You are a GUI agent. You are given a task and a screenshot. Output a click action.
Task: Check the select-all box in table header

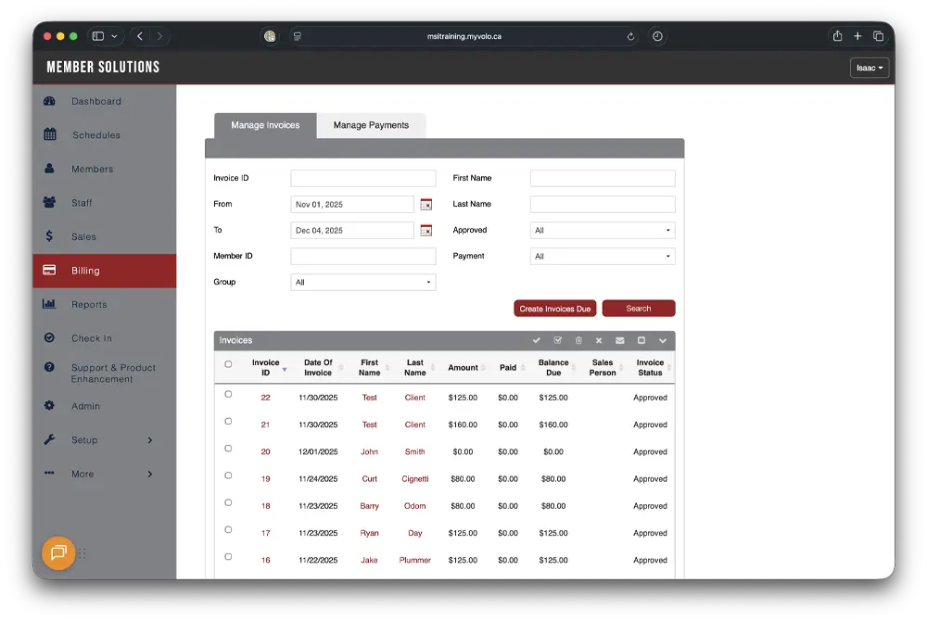click(228, 365)
